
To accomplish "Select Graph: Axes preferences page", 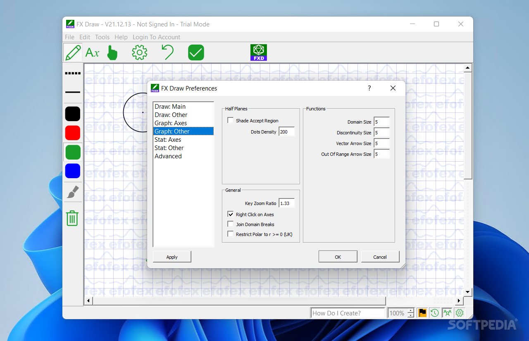I will tap(183, 123).
